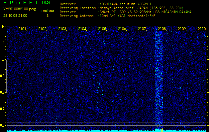209x132 pixels.
Task: Click time marker 2108
Action: tap(162, 29)
